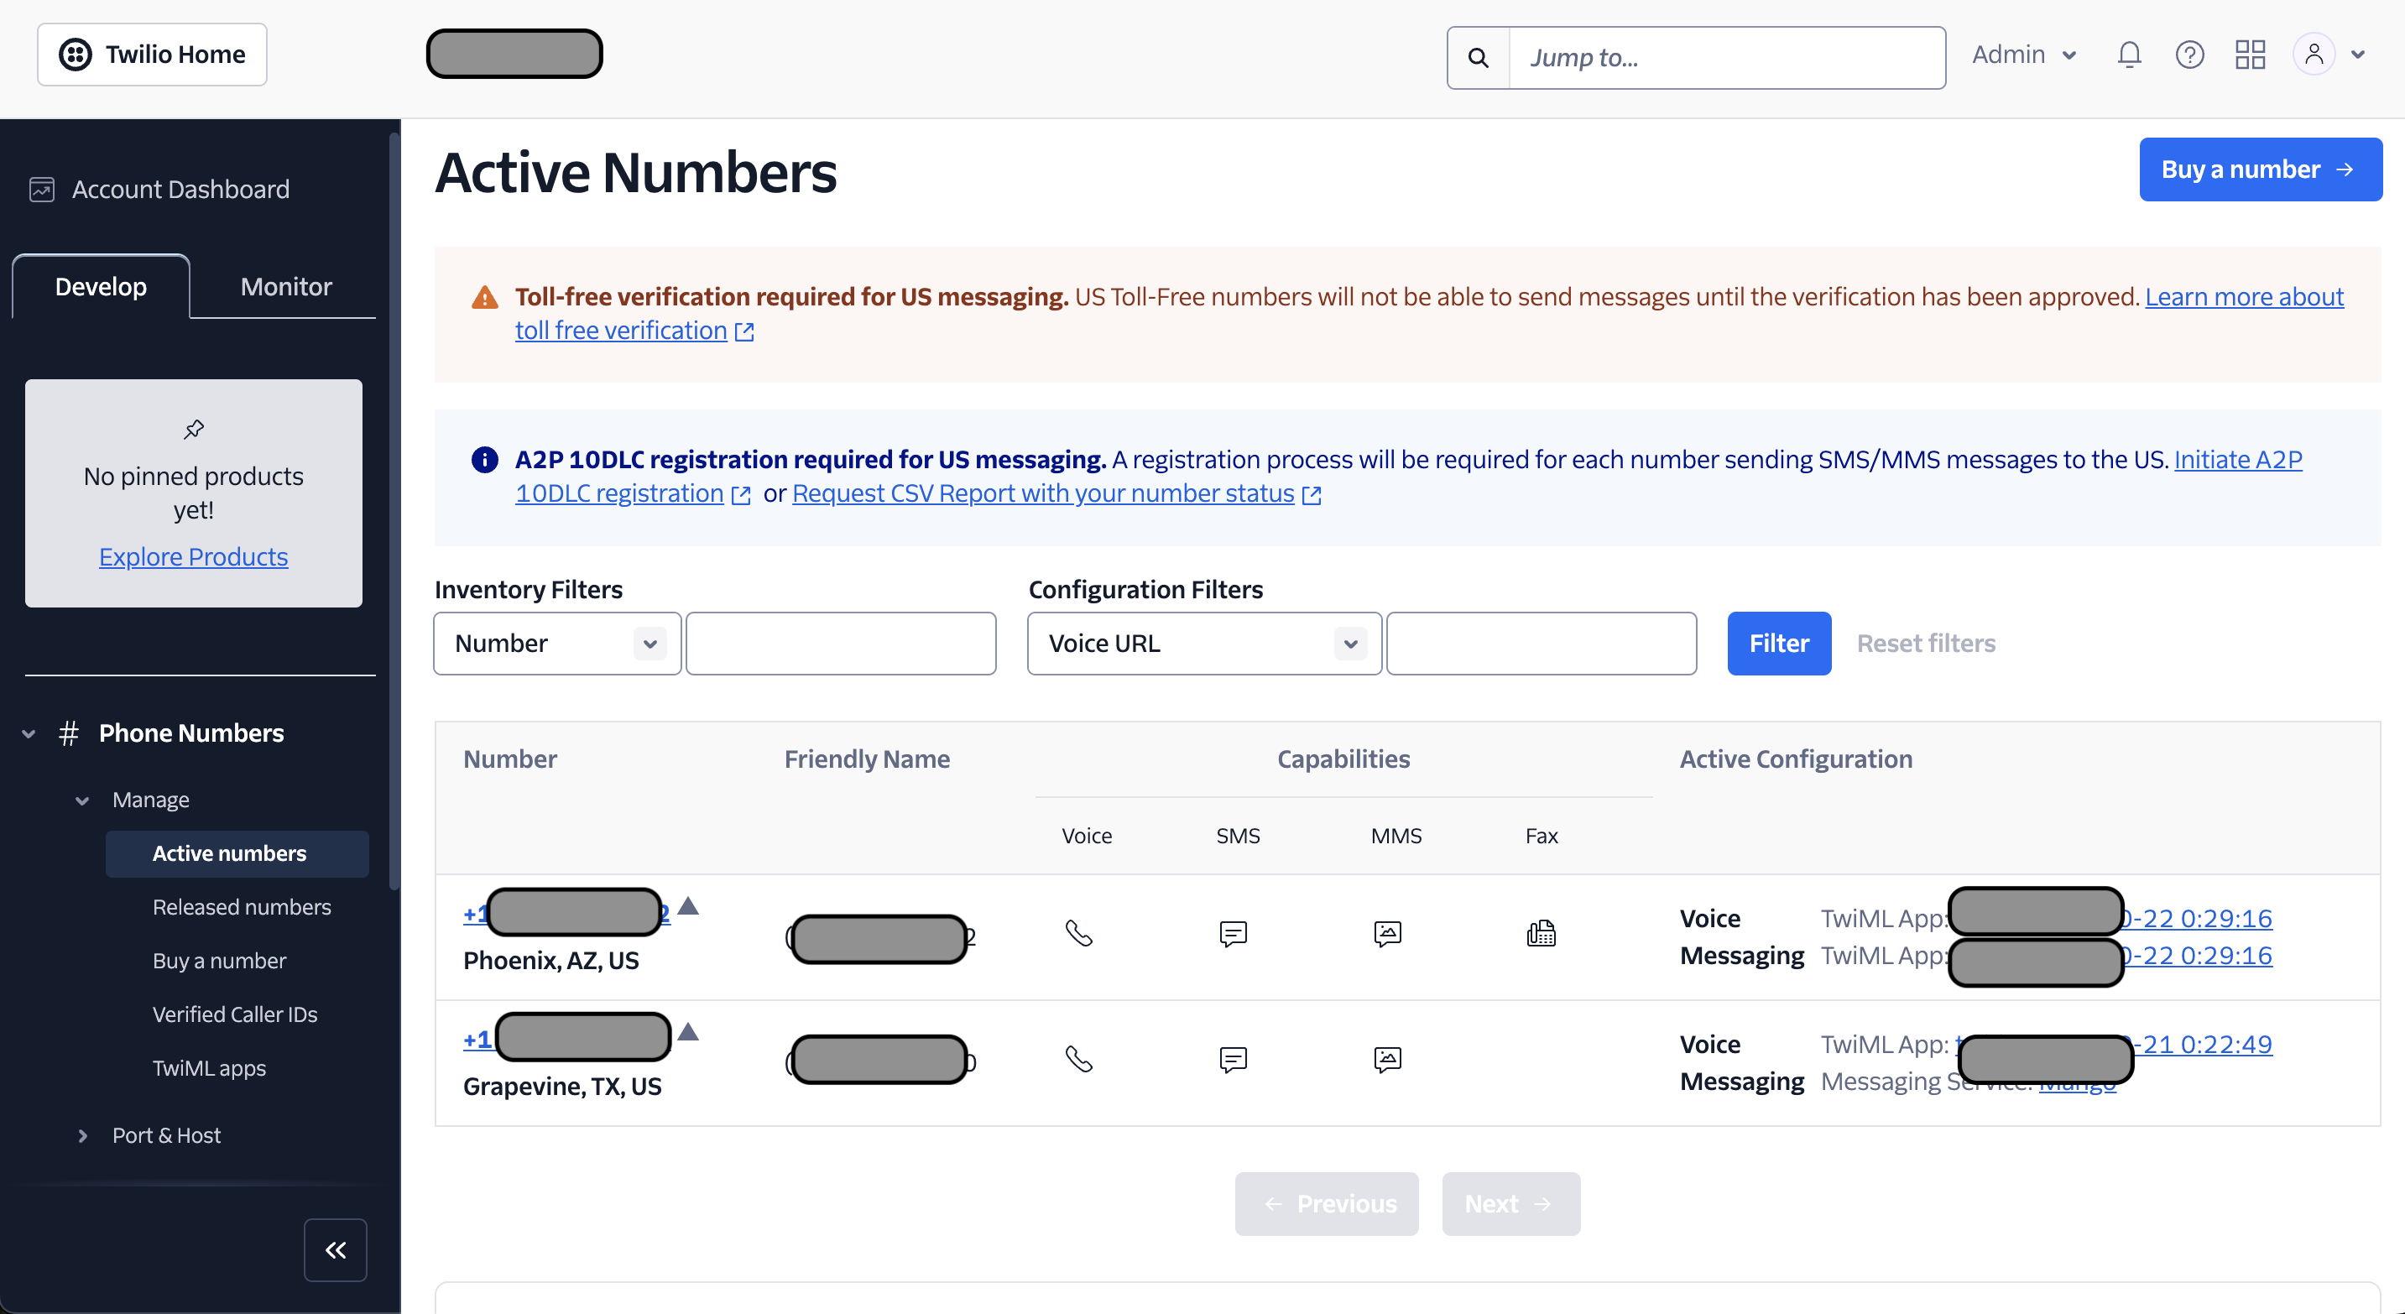Switch to the Monitor tab
Viewport: 2405px width, 1314px height.
click(285, 286)
